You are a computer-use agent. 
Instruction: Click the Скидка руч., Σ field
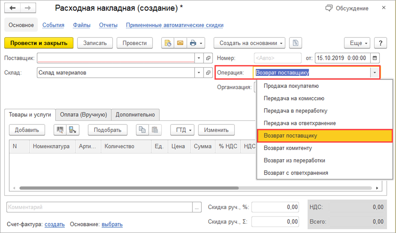click(275, 222)
